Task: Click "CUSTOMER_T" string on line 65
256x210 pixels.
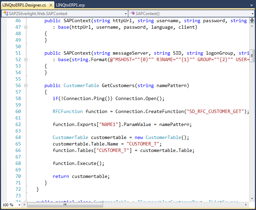Action: tap(143, 144)
